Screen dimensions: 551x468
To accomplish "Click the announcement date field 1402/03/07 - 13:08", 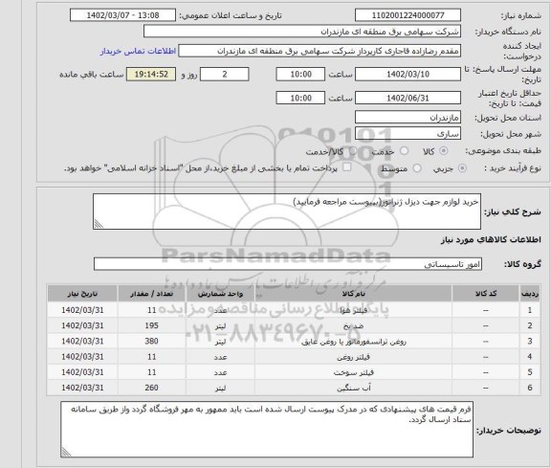I will pyautogui.click(x=122, y=15).
